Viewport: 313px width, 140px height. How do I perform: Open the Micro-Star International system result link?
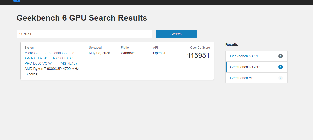tap(51, 58)
